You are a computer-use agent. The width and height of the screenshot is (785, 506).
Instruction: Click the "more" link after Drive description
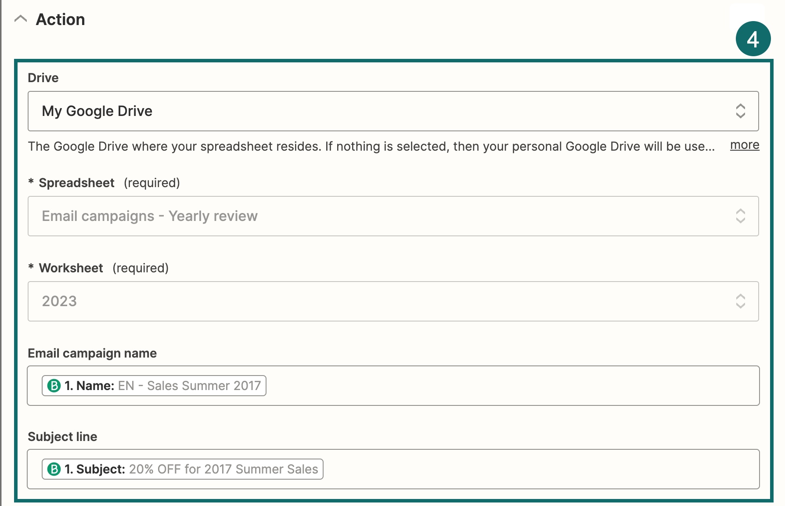[x=745, y=145]
